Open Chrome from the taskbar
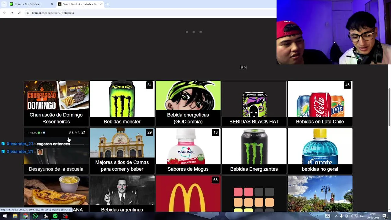Screen dimensions: 391x220 [x=25, y=216]
